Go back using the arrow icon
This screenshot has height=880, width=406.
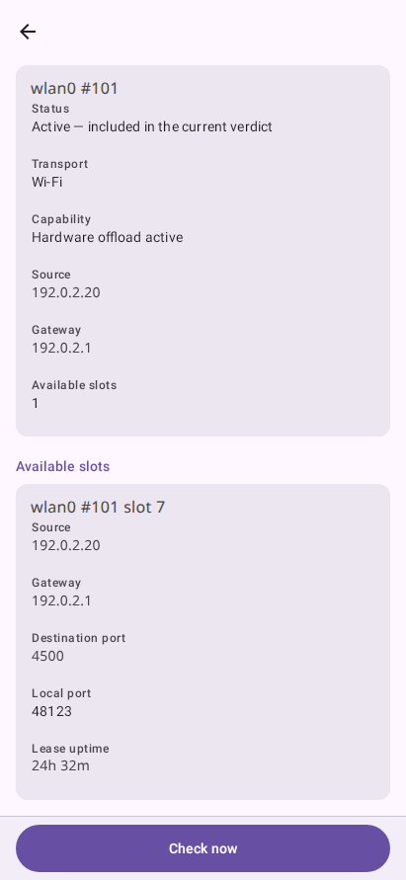point(28,32)
